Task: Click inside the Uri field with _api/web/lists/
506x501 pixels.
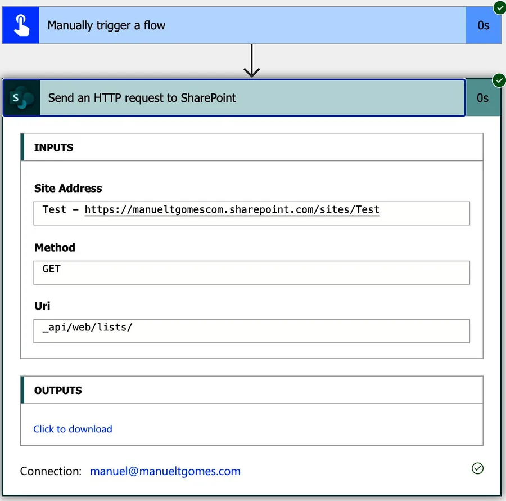Action: point(251,331)
